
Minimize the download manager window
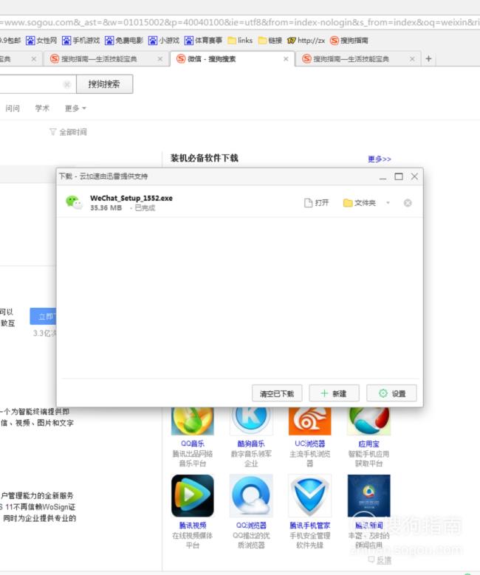click(x=383, y=176)
